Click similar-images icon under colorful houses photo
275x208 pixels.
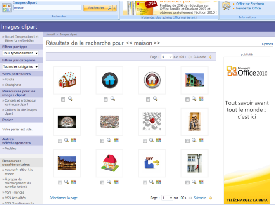pos(201,99)
